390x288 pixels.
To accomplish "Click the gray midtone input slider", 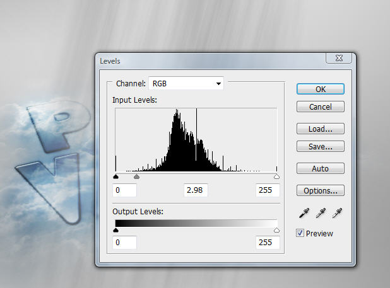I will 136,176.
